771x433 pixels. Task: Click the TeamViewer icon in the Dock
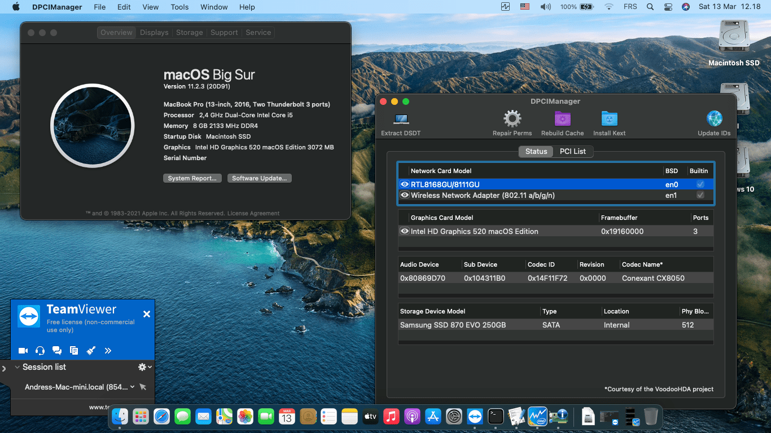click(475, 417)
